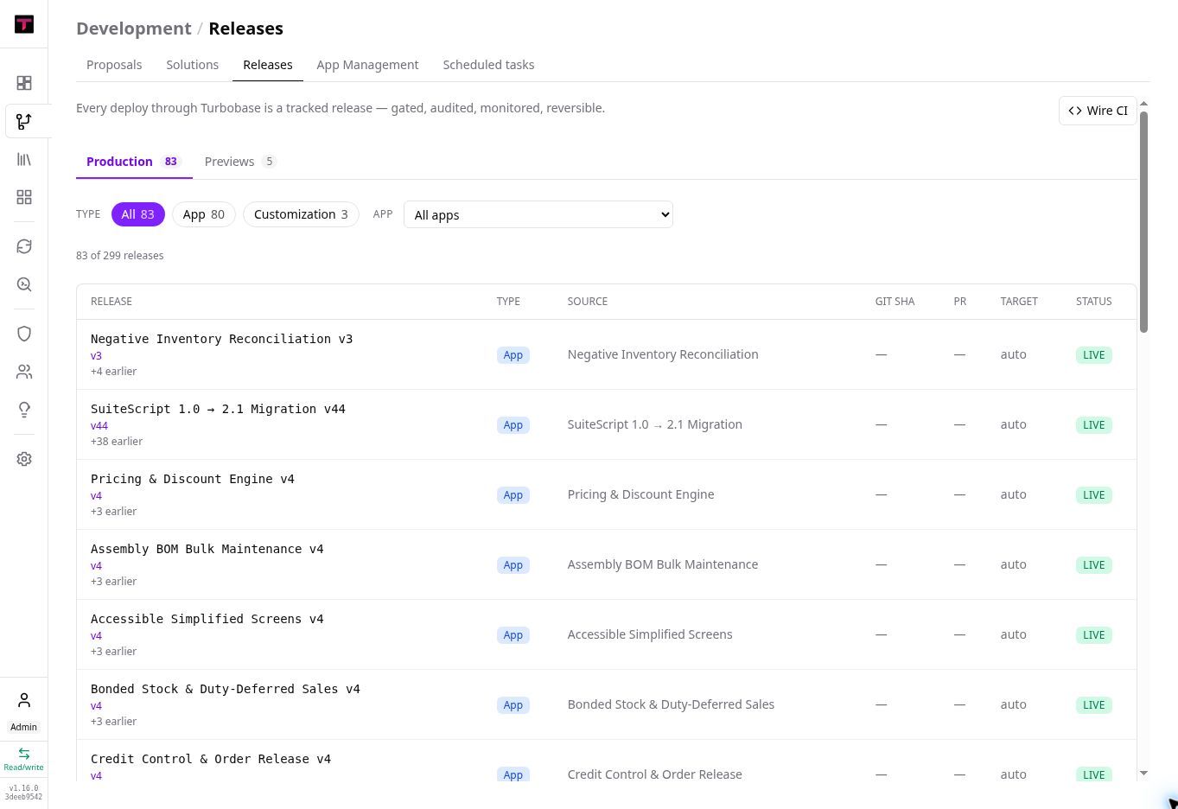The image size is (1178, 809).
Task: Click the vertical scrollbar thumb
Action: (1143, 221)
